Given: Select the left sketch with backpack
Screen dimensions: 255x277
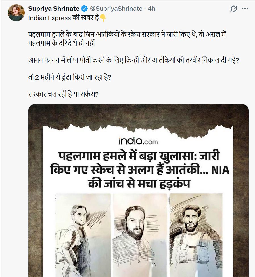Looking at the screenshot, I should click(x=77, y=235).
